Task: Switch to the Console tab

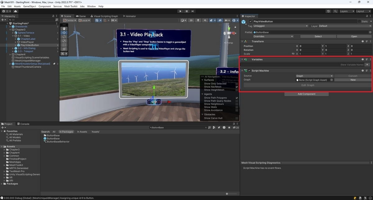Action: pyautogui.click(x=23, y=124)
